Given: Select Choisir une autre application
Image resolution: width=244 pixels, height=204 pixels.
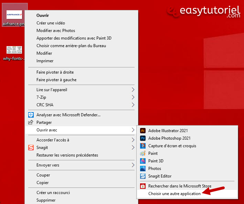Looking at the screenshot, I should (x=187, y=194).
